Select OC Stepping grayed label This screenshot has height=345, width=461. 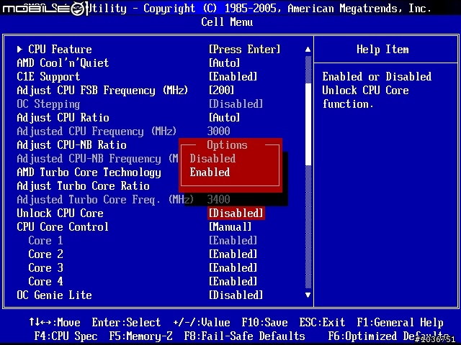click(x=48, y=103)
